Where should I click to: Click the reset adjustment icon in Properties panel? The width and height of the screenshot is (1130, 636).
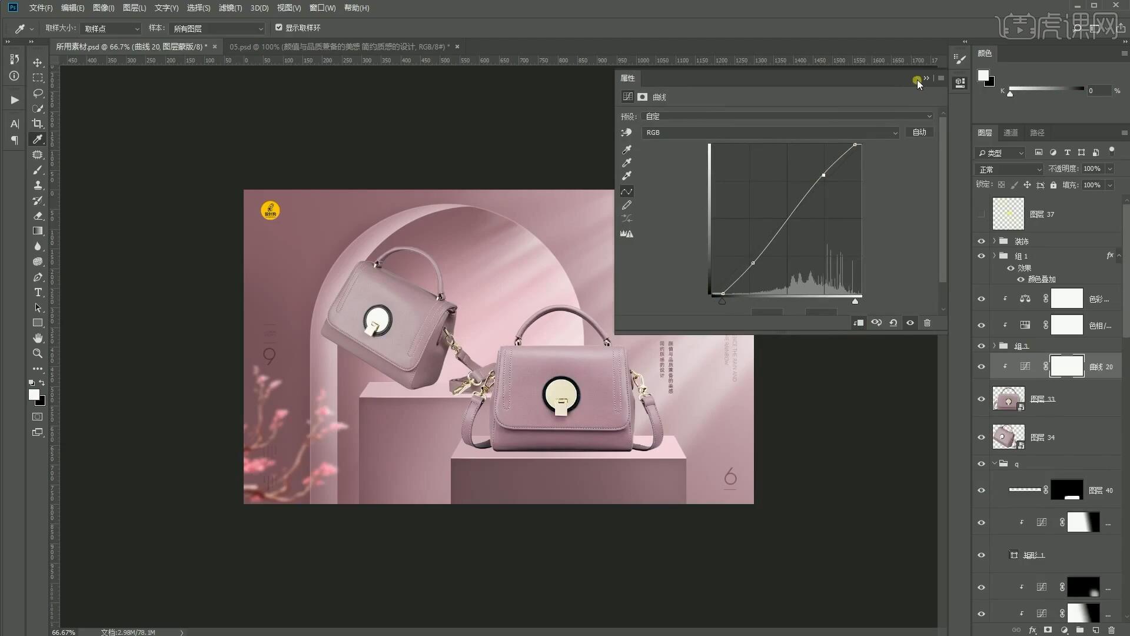coord(893,323)
